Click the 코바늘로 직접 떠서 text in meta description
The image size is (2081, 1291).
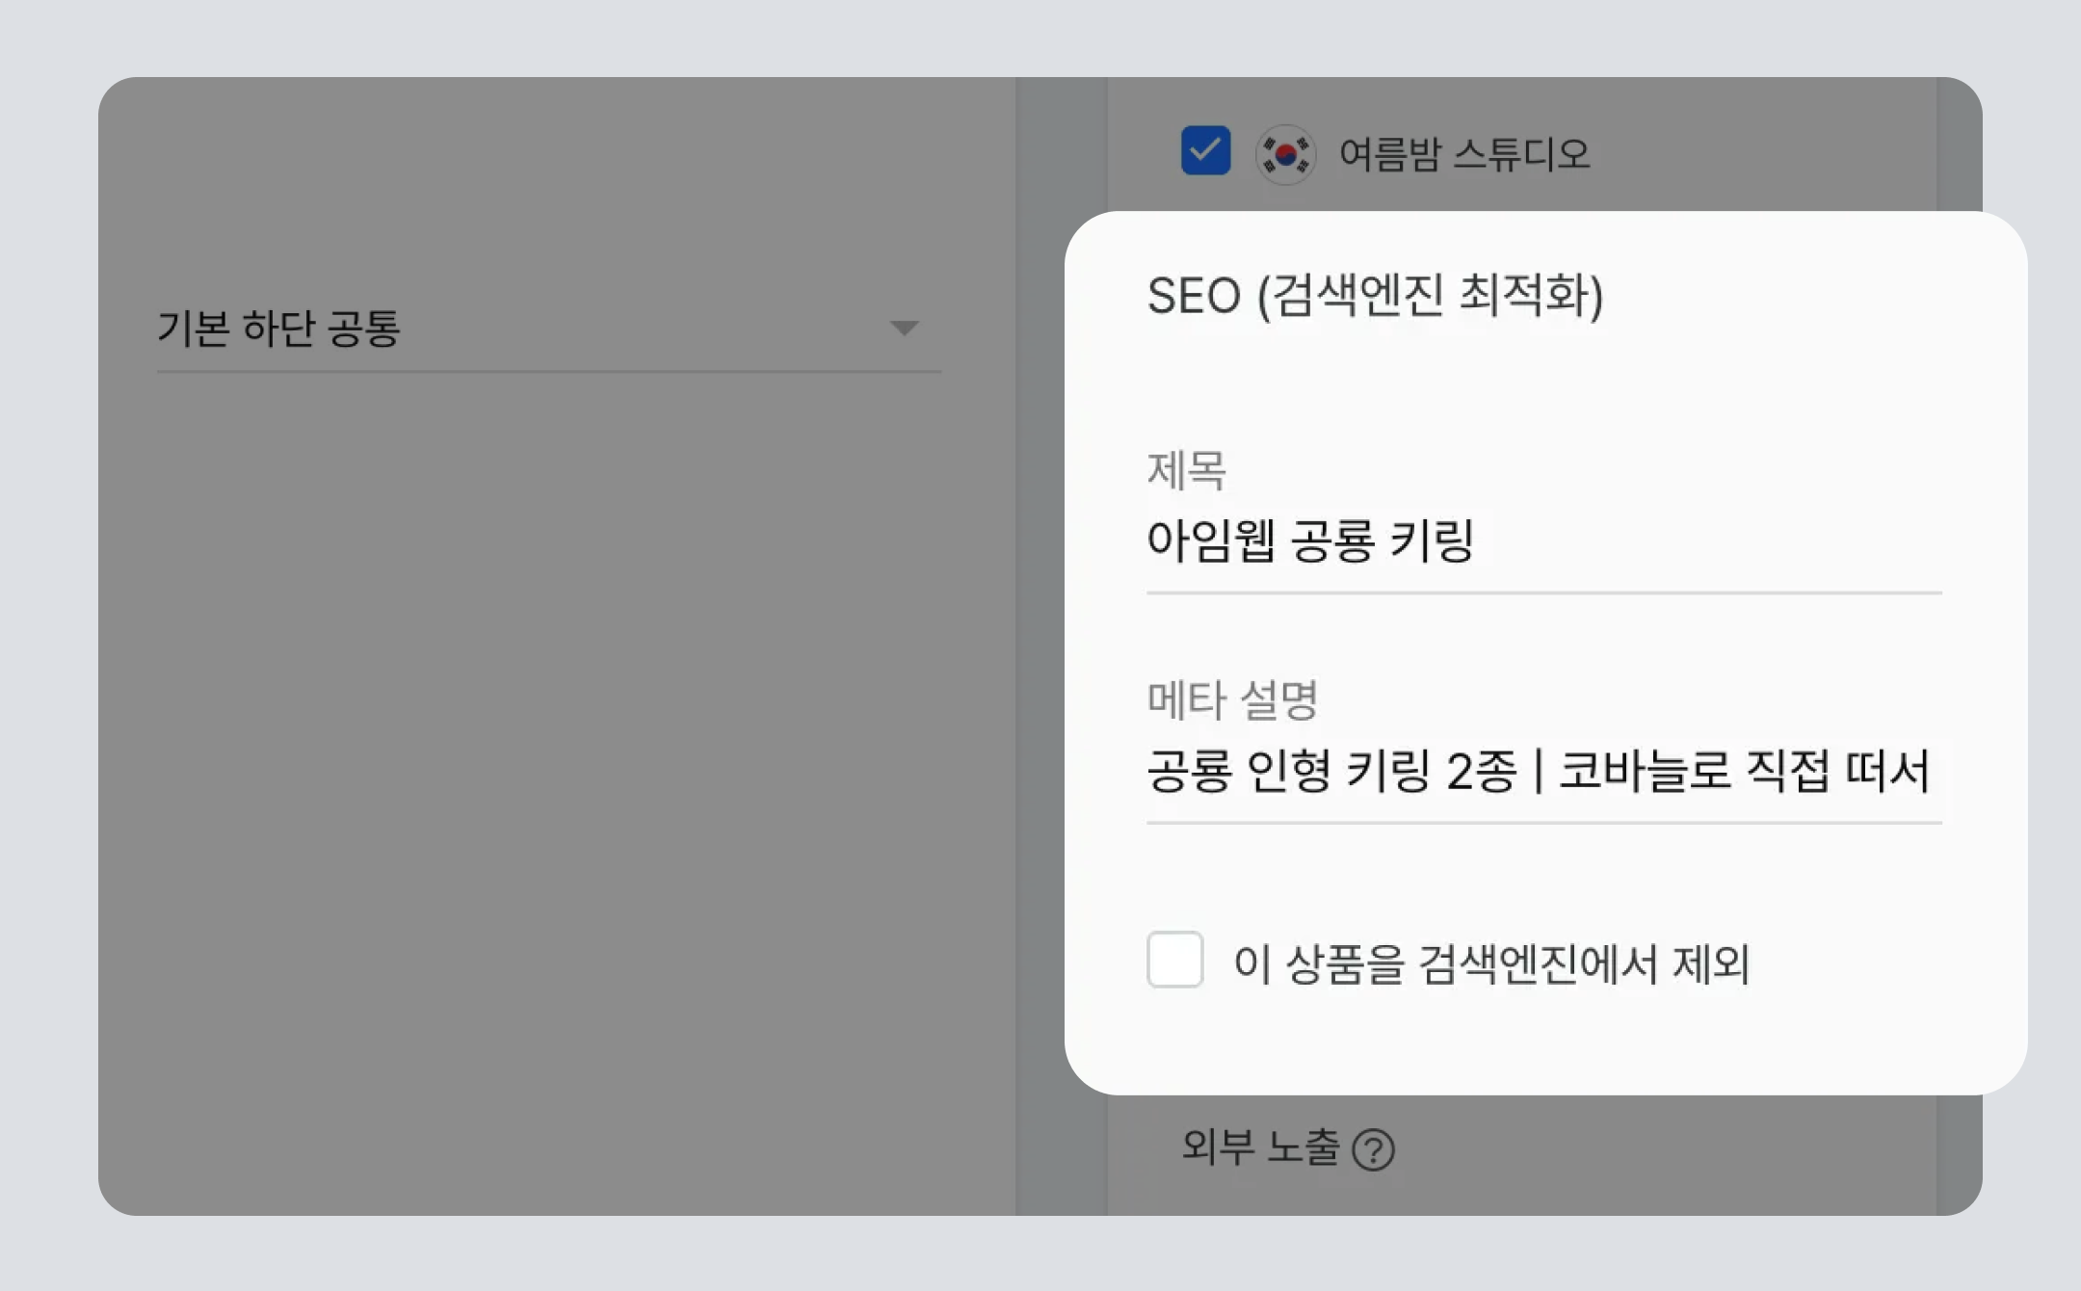pyautogui.click(x=1744, y=771)
